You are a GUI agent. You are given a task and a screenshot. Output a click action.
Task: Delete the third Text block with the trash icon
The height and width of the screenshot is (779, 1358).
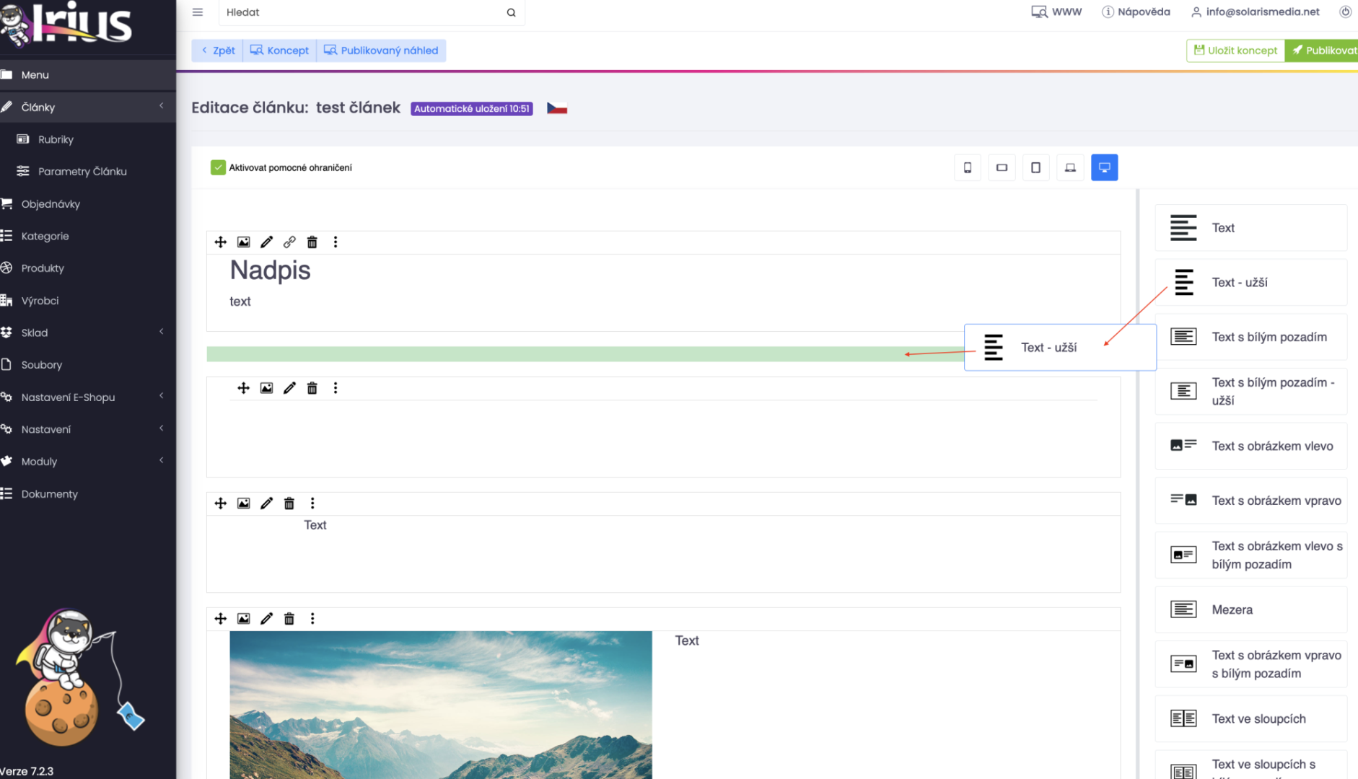(x=289, y=503)
